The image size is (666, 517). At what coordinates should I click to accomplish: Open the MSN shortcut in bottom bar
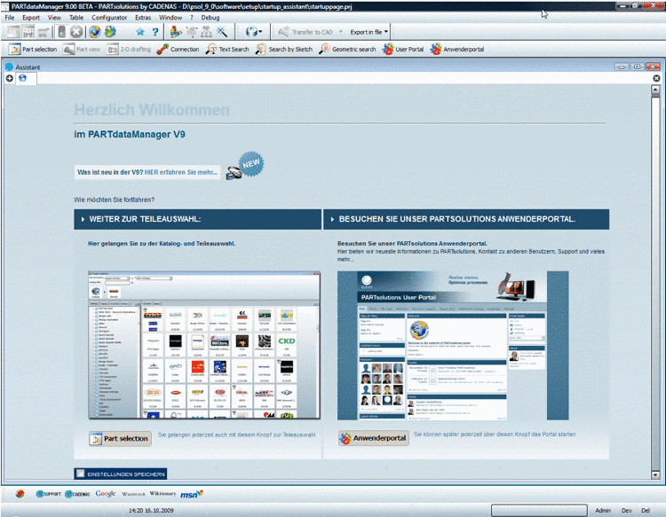click(x=192, y=494)
